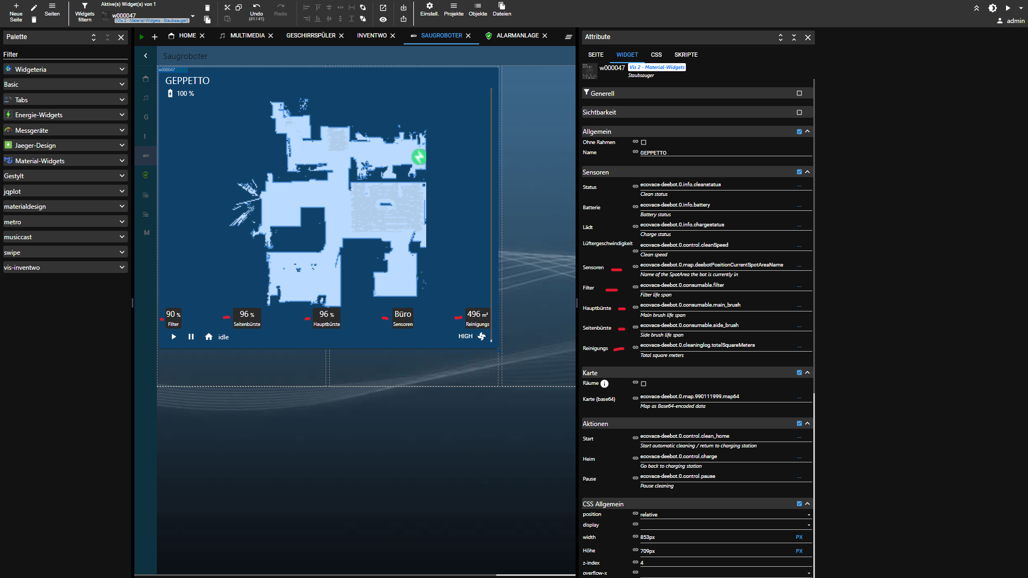Click the align left edges icon
Screen dimensions: 1028x578
(x=306, y=7)
